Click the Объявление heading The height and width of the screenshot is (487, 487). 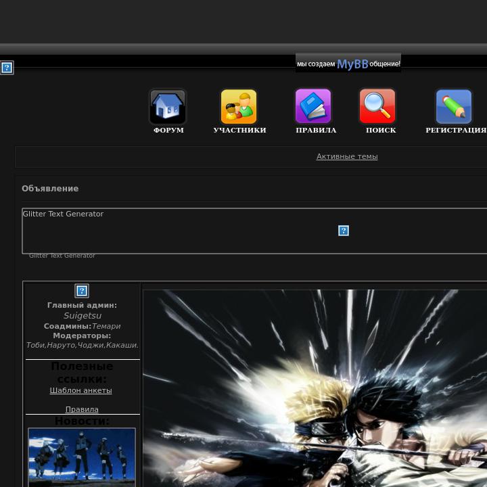50,189
